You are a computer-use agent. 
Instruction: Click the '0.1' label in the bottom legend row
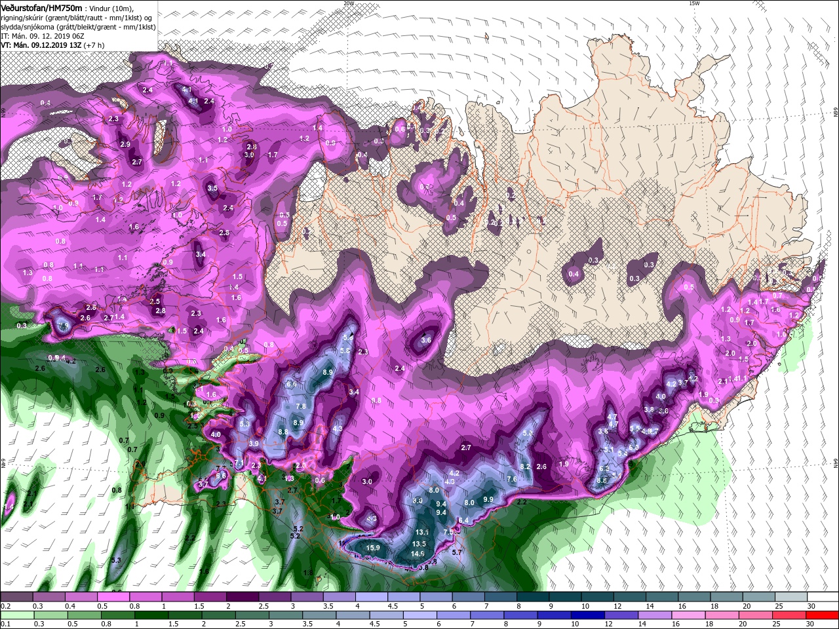[x=6, y=624]
